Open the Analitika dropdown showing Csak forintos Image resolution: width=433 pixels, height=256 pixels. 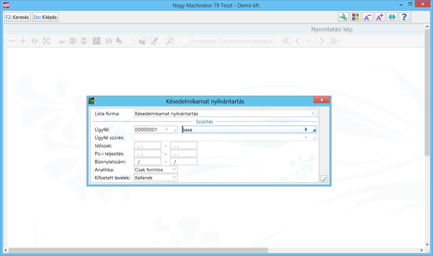pyautogui.click(x=174, y=170)
